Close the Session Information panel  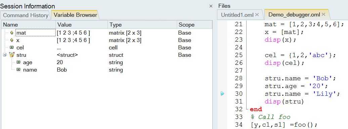click(x=211, y=6)
